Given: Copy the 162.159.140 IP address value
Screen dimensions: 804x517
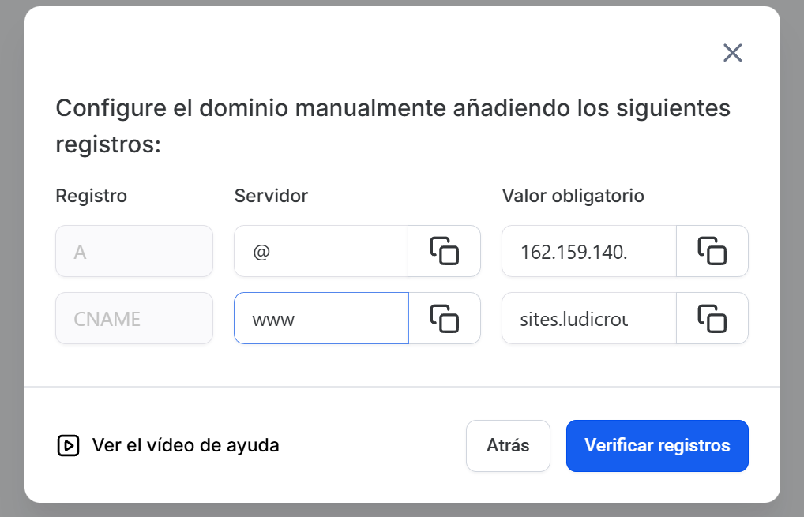Looking at the screenshot, I should 712,251.
